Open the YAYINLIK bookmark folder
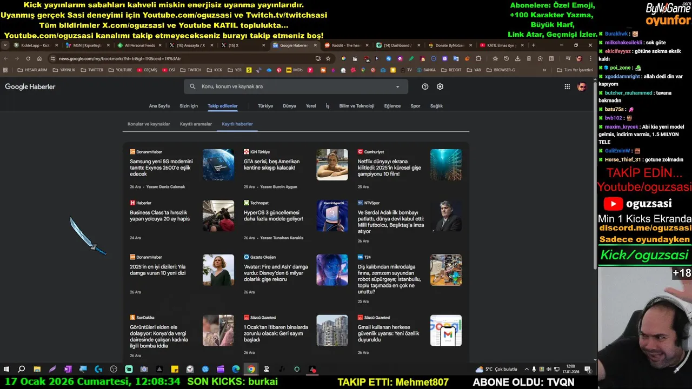Image resolution: width=692 pixels, height=389 pixels. [x=64, y=70]
